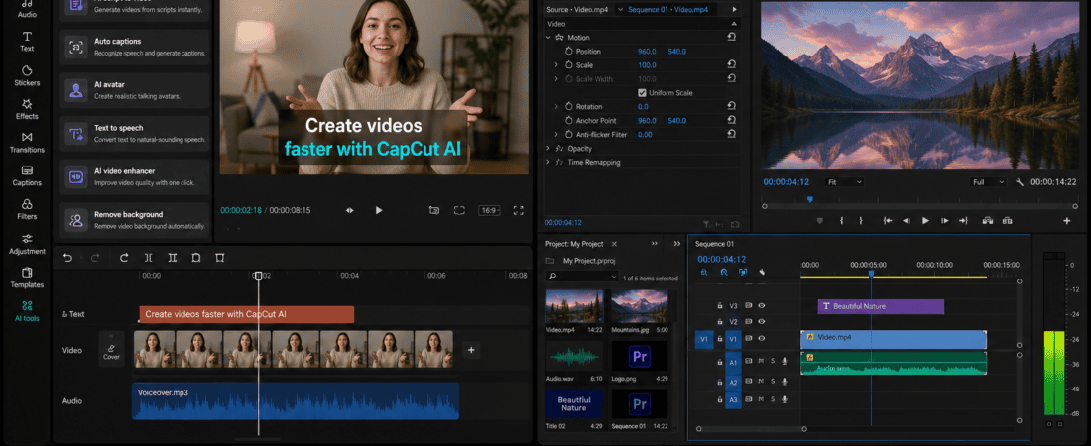The width and height of the screenshot is (1091, 446).
Task: Toggle Anchor Point animation stopwatch
Action: 567,120
